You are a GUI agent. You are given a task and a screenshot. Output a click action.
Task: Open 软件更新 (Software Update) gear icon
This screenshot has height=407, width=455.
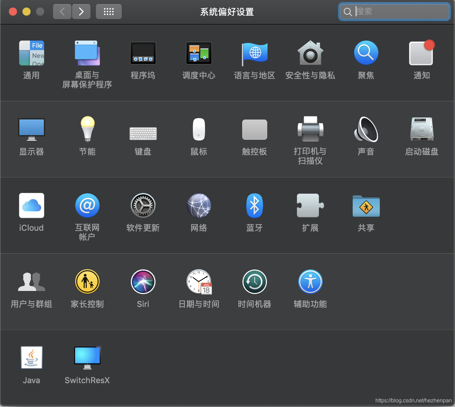[143, 206]
